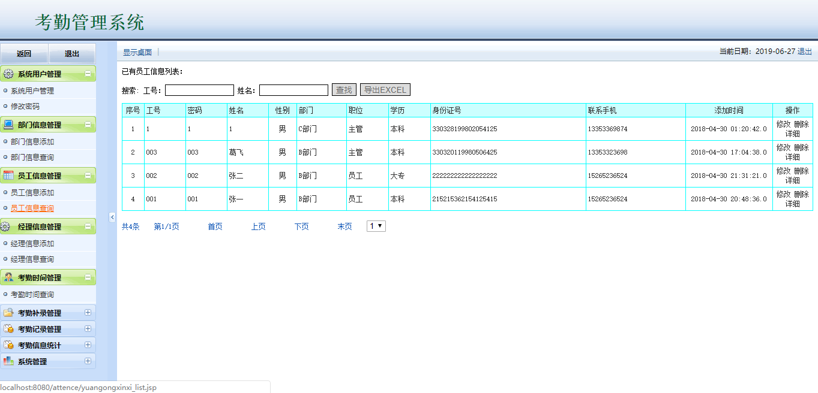The image size is (818, 393).
Task: Click the chart icon beside 系统管理
Action: [x=8, y=361]
